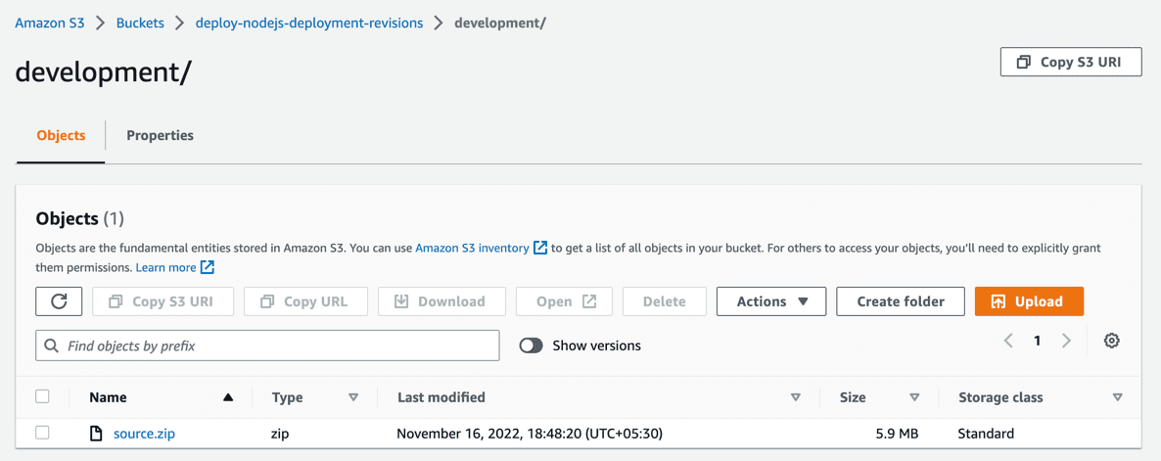Viewport: 1161px width, 461px height.
Task: Open deploy-nodejs-deployment-revisions breadcrumb
Action: point(308,23)
